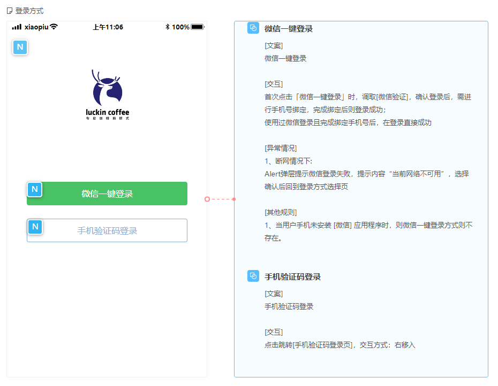Image resolution: width=498 pixels, height=386 pixels.
Task: Click the note icon beside the 微信一键登录 heading
Action: pos(253,28)
